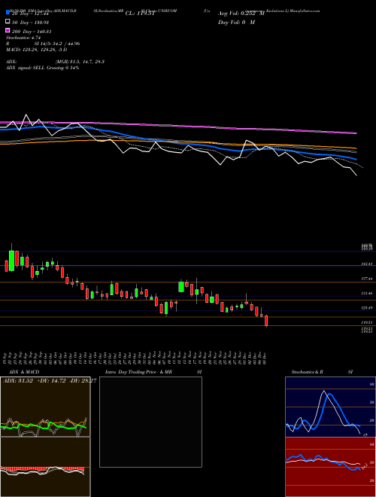376x497 pixels.
Task: Click the 'Intra Day Trading Price & MR' title
Action: [x=138, y=372]
